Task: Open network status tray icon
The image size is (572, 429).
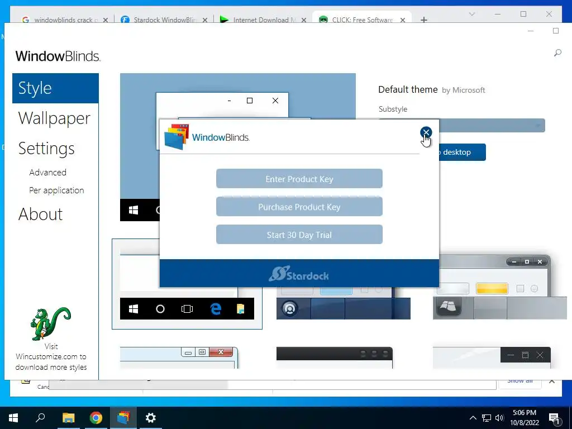Action: 487,418
